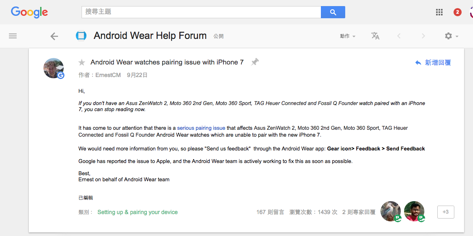
Task: Go to the previous topic chevron
Action: point(399,36)
